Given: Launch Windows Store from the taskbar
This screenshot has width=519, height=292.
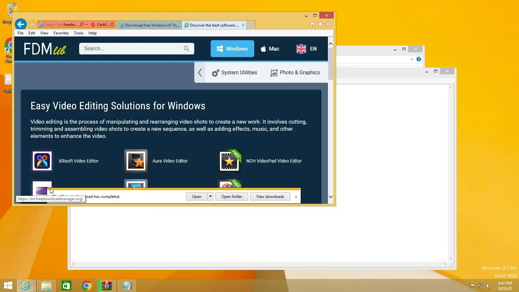Looking at the screenshot, I should [x=66, y=286].
